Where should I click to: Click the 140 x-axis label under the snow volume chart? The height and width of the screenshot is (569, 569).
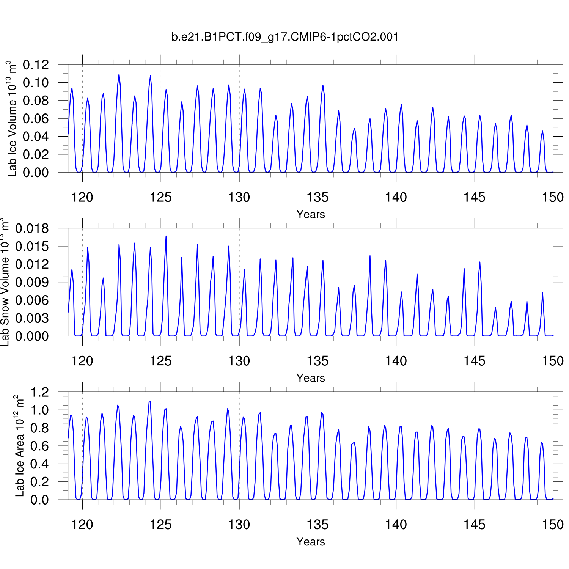tap(396, 361)
